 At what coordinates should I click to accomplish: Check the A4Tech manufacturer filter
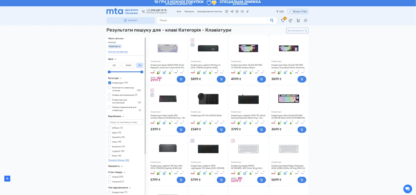[x=110, y=128]
